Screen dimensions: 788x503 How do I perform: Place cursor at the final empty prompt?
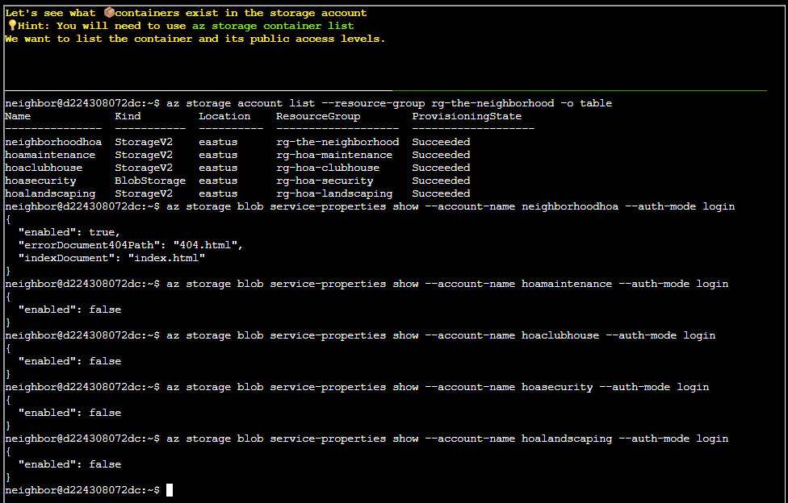pos(170,490)
